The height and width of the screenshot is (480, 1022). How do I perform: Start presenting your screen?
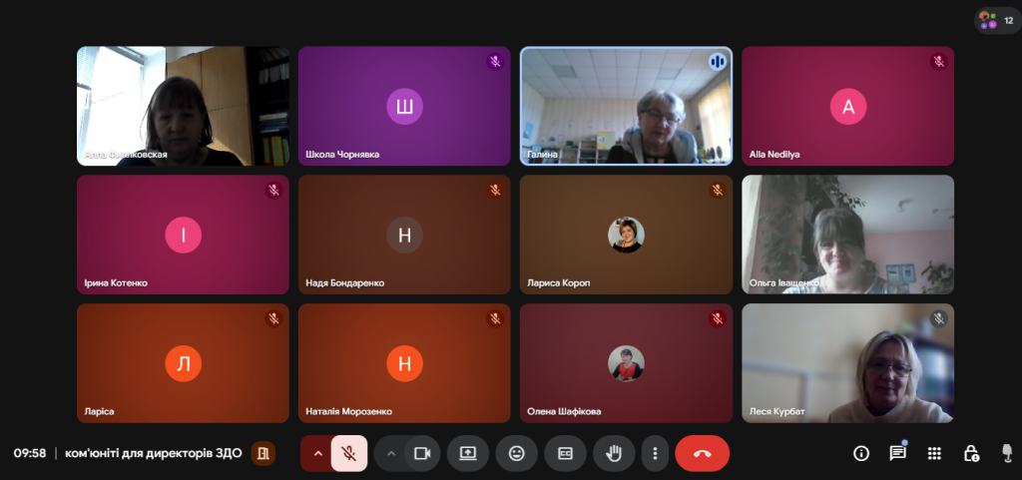pos(468,453)
